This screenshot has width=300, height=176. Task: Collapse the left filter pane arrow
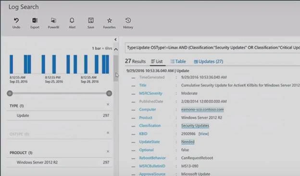pyautogui.click(x=115, y=39)
